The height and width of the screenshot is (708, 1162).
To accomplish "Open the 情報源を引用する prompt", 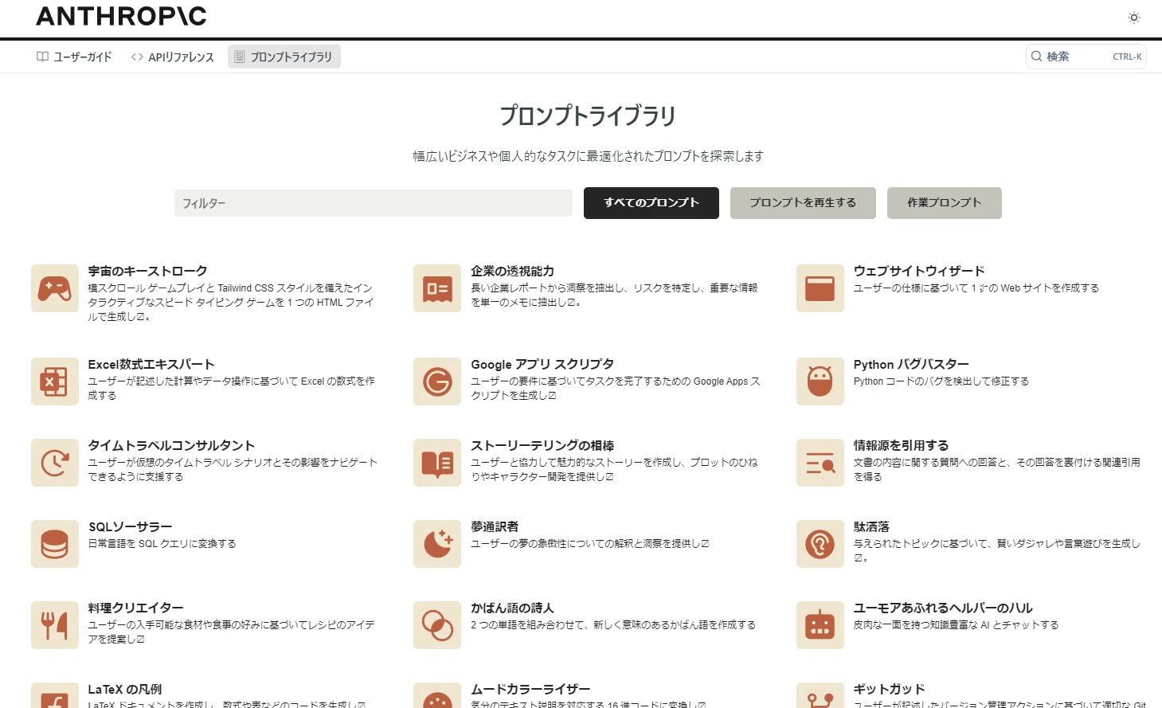I will pyautogui.click(x=901, y=446).
